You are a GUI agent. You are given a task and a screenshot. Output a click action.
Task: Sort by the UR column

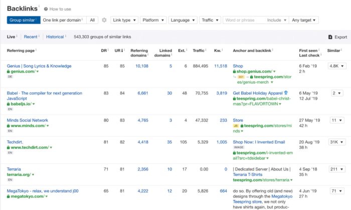tap(119, 50)
